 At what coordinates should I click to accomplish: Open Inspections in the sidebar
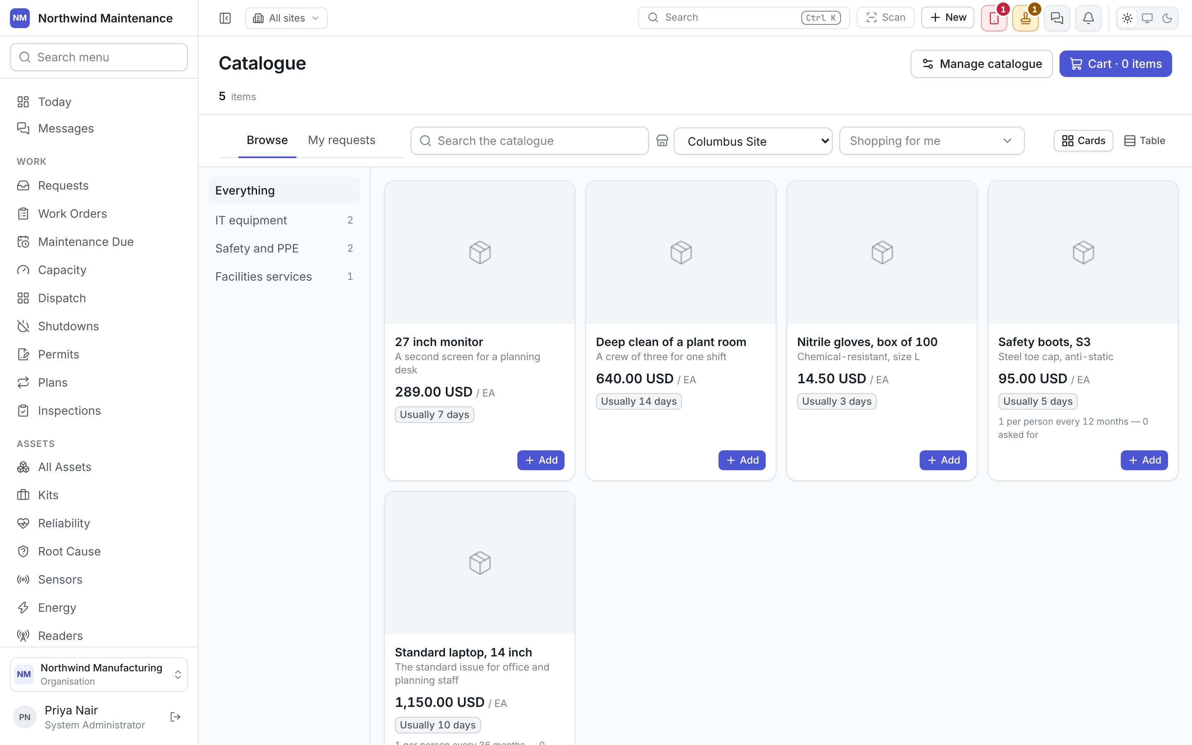tap(99, 411)
